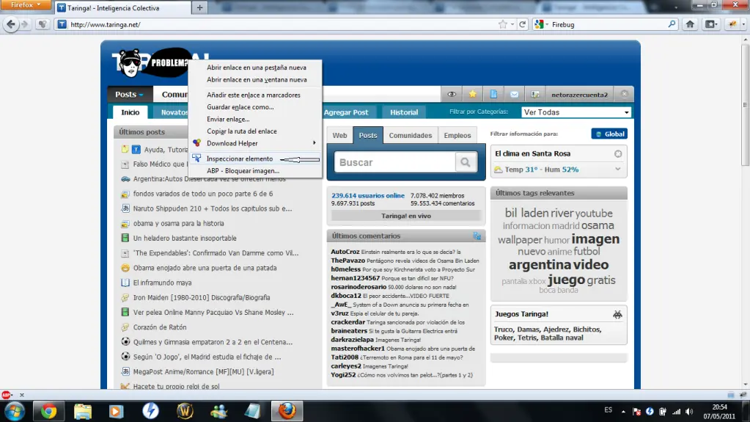Switch to the Web search tab
The height and width of the screenshot is (422, 750).
pos(339,136)
